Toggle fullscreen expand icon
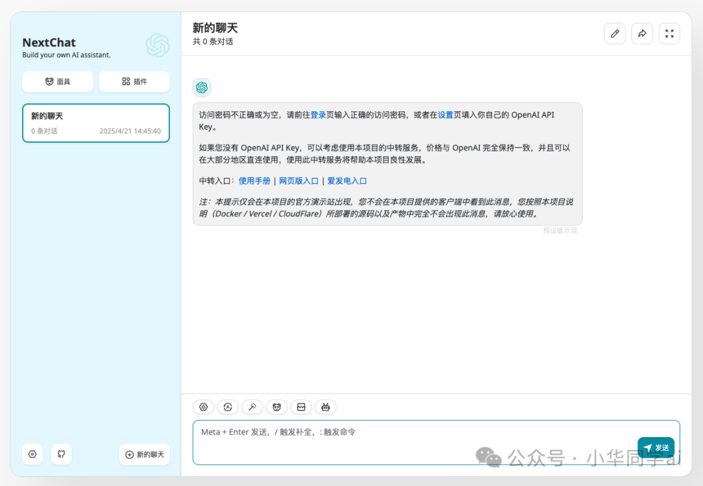The image size is (703, 486). tap(669, 34)
